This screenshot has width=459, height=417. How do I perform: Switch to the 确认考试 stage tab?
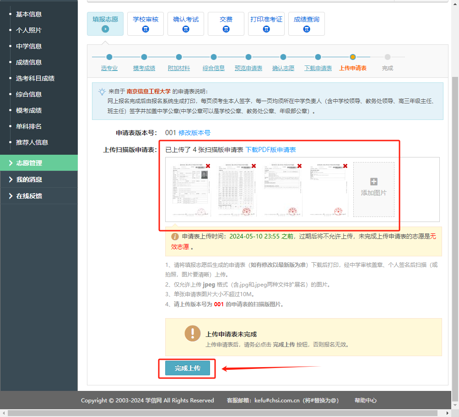[x=186, y=24]
